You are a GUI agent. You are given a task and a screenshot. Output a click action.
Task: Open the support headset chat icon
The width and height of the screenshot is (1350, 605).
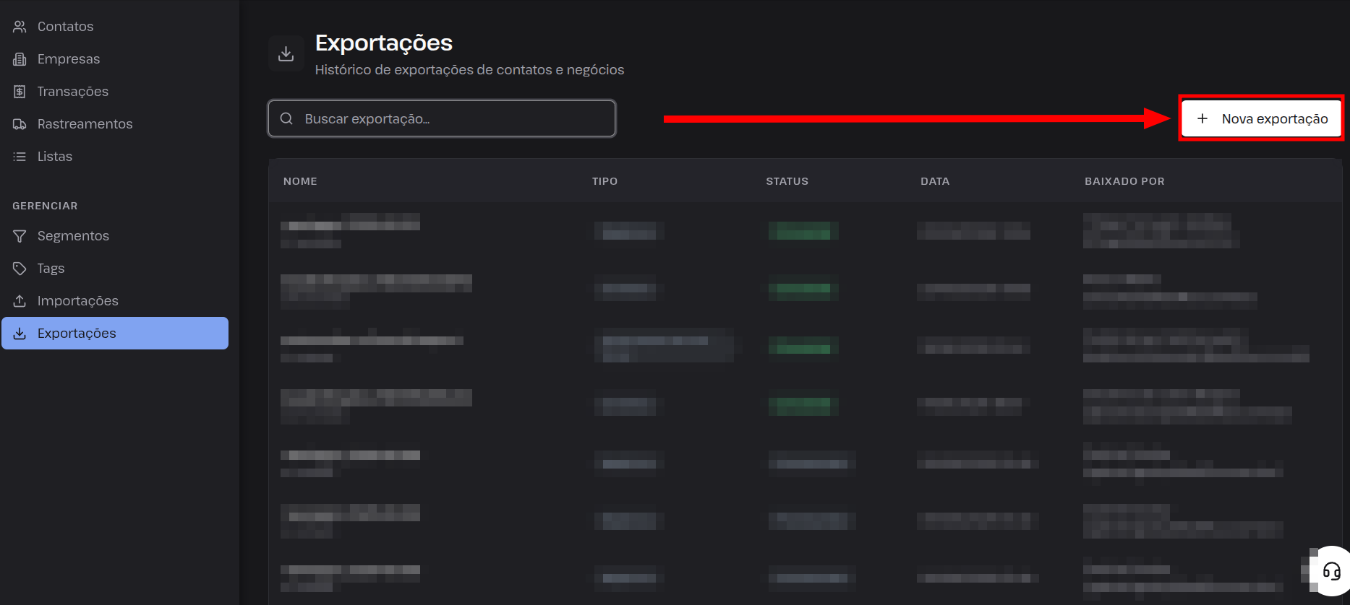(1331, 571)
